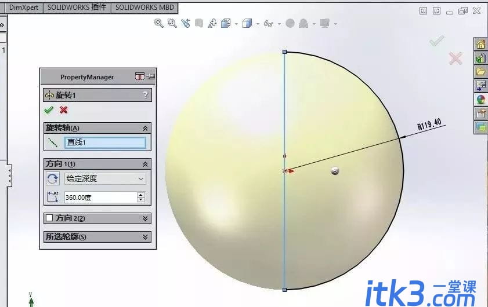The height and width of the screenshot is (307, 488).
Task: Click the Hide/Show Items glasses icon
Action: pyautogui.click(x=268, y=23)
